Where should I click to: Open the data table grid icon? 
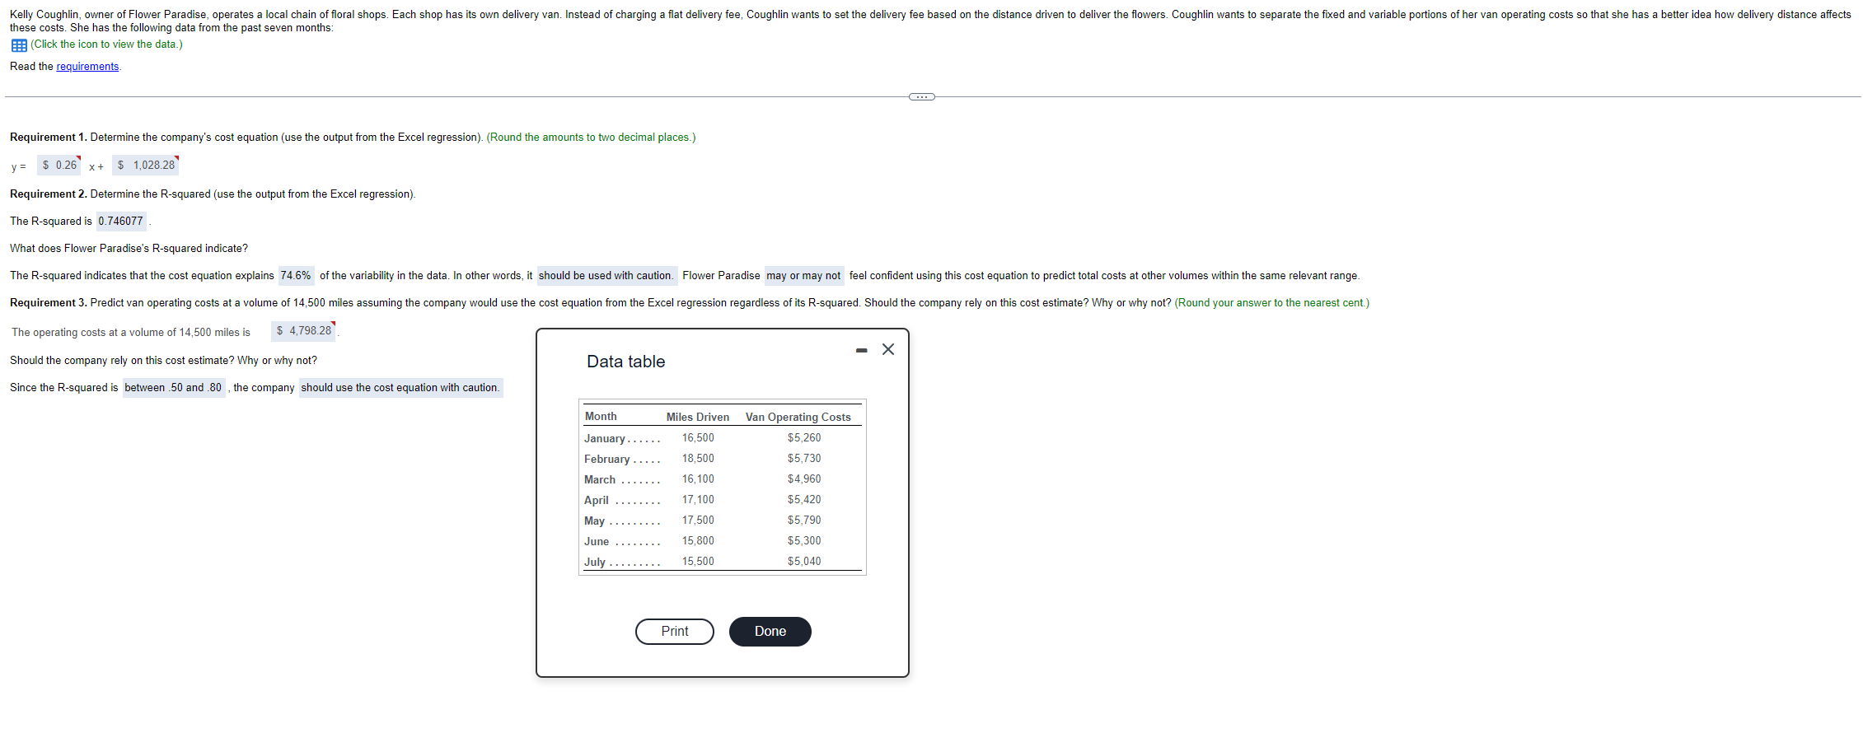(19, 45)
